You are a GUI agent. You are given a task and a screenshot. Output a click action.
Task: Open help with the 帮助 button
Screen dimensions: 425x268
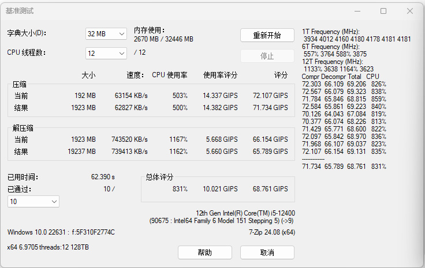(204, 252)
